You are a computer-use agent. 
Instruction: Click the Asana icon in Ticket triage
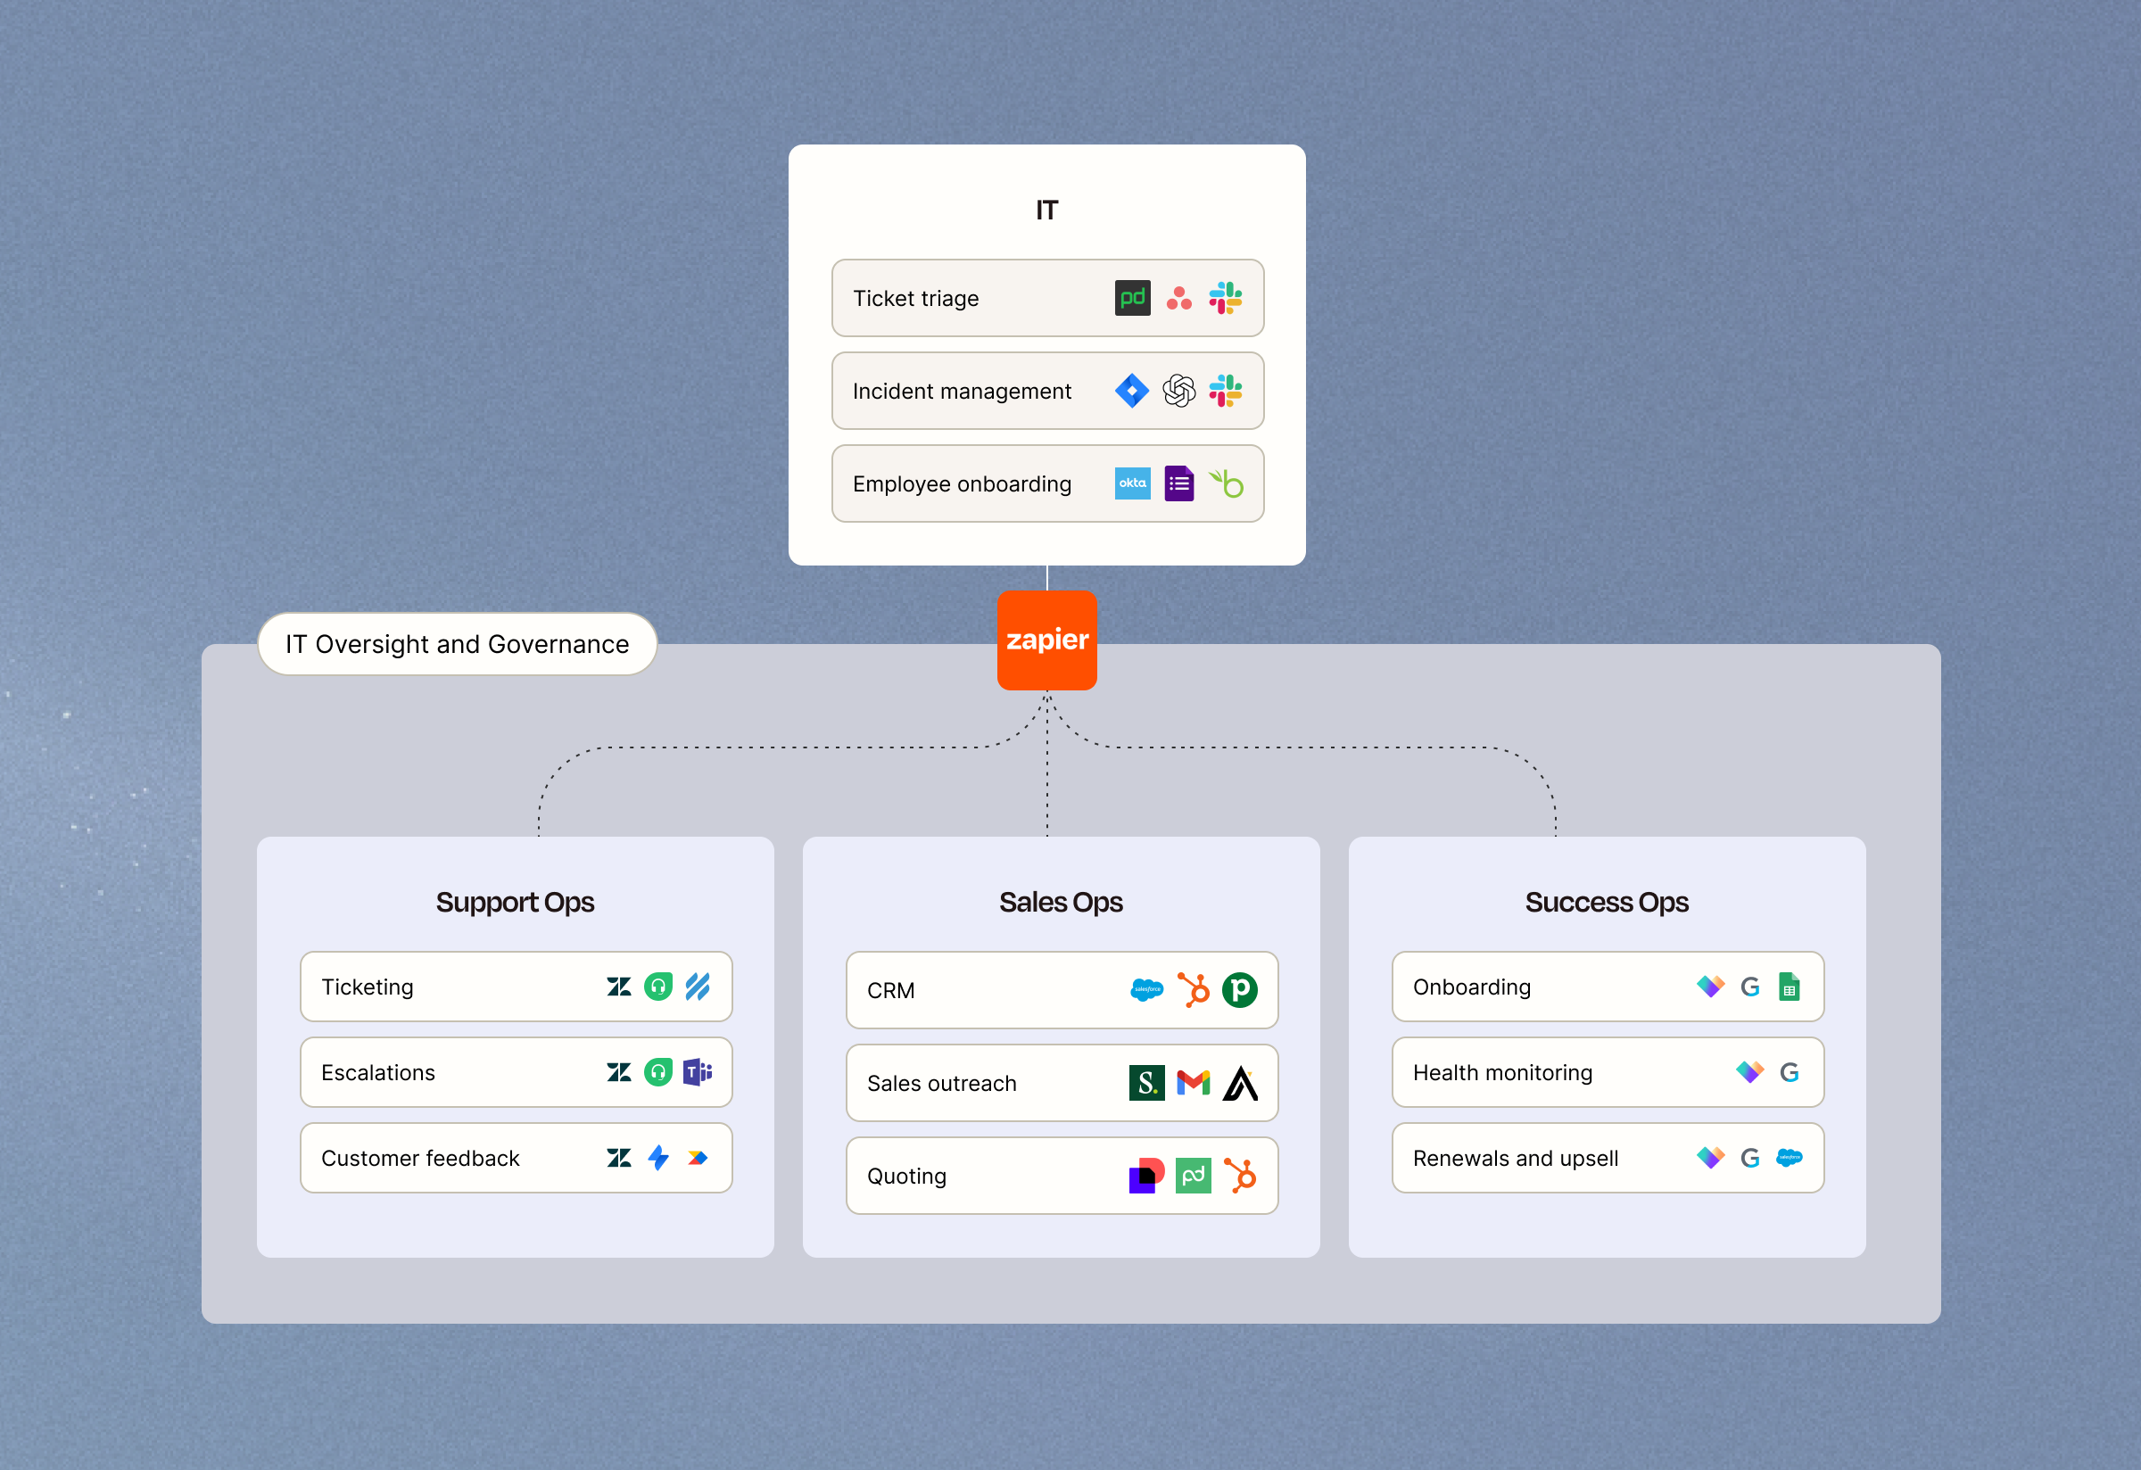(1178, 298)
